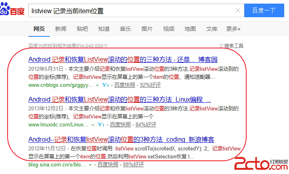
Task: Click V1 credit badge on linuxidc result
Action: 101,124
